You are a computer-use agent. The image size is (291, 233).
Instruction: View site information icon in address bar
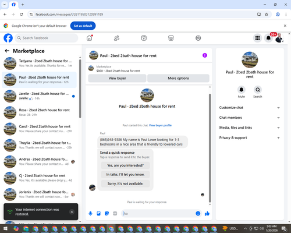click(31, 15)
